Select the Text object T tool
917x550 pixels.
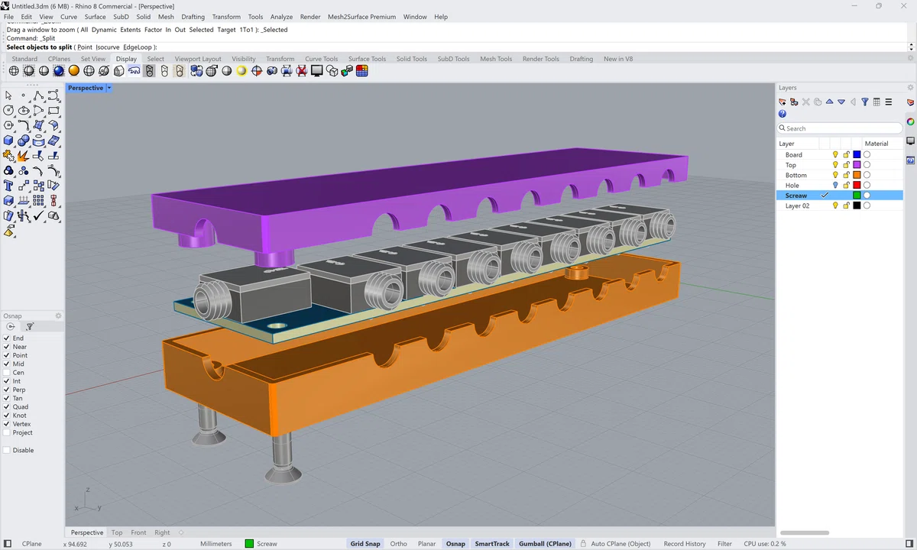8,185
